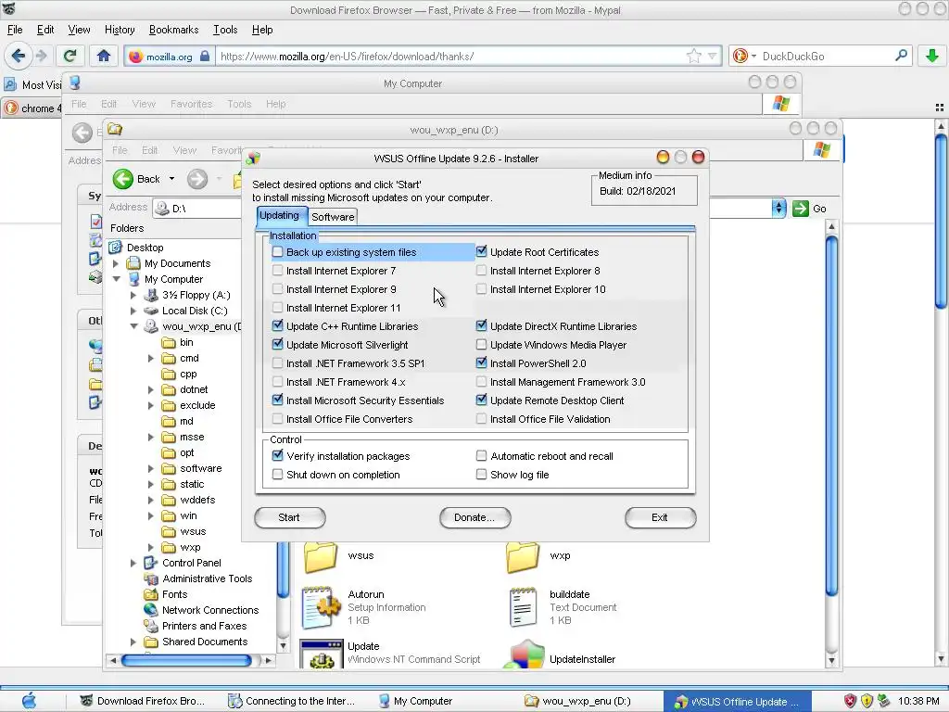Open the Back button history dropdown arrow
949x712 pixels.
(171, 179)
